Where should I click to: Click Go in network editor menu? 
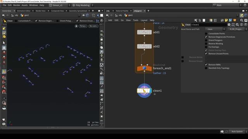coord(122,20)
